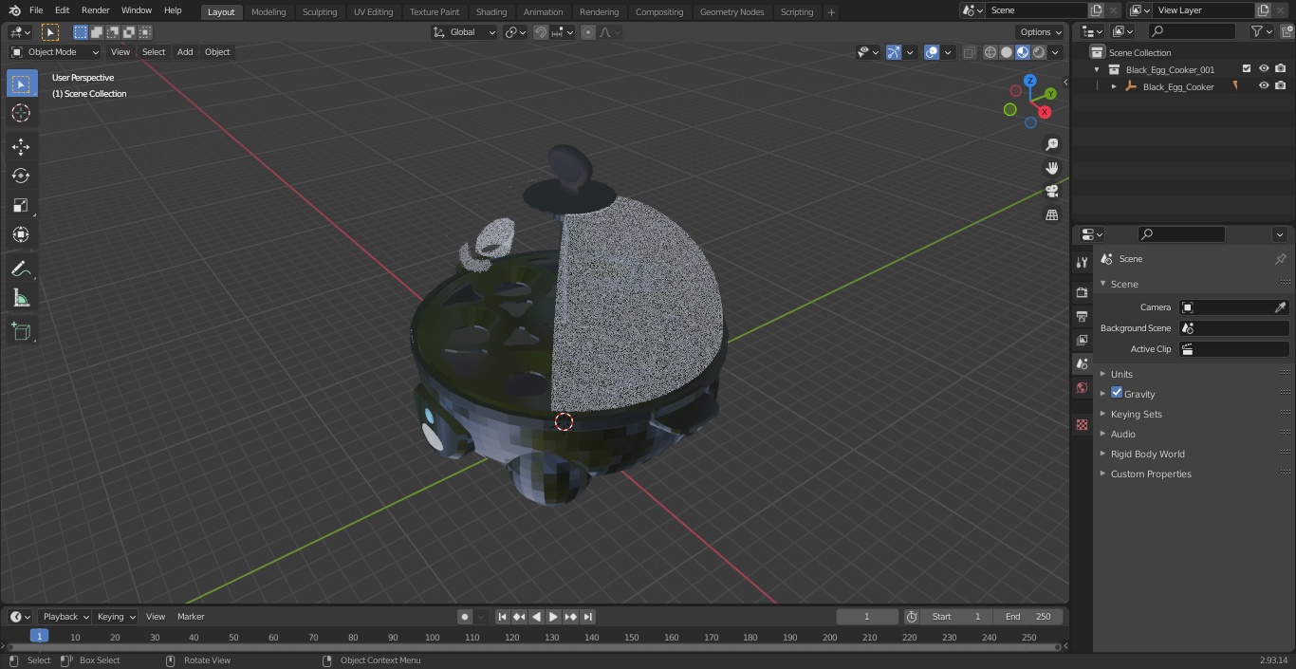The height and width of the screenshot is (669, 1296).
Task: Click frame 100 on timeline ruler
Action: pyautogui.click(x=432, y=637)
